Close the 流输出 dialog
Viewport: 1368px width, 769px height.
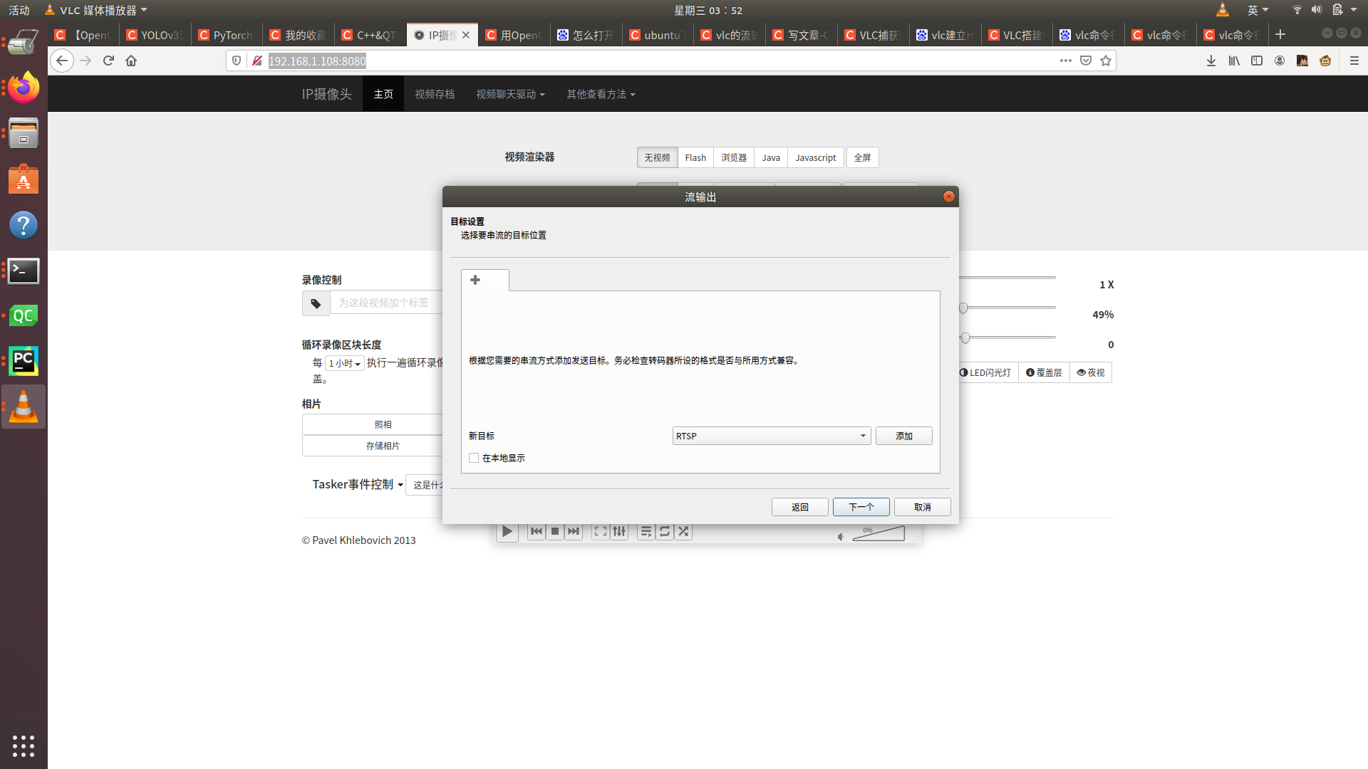[x=949, y=197]
